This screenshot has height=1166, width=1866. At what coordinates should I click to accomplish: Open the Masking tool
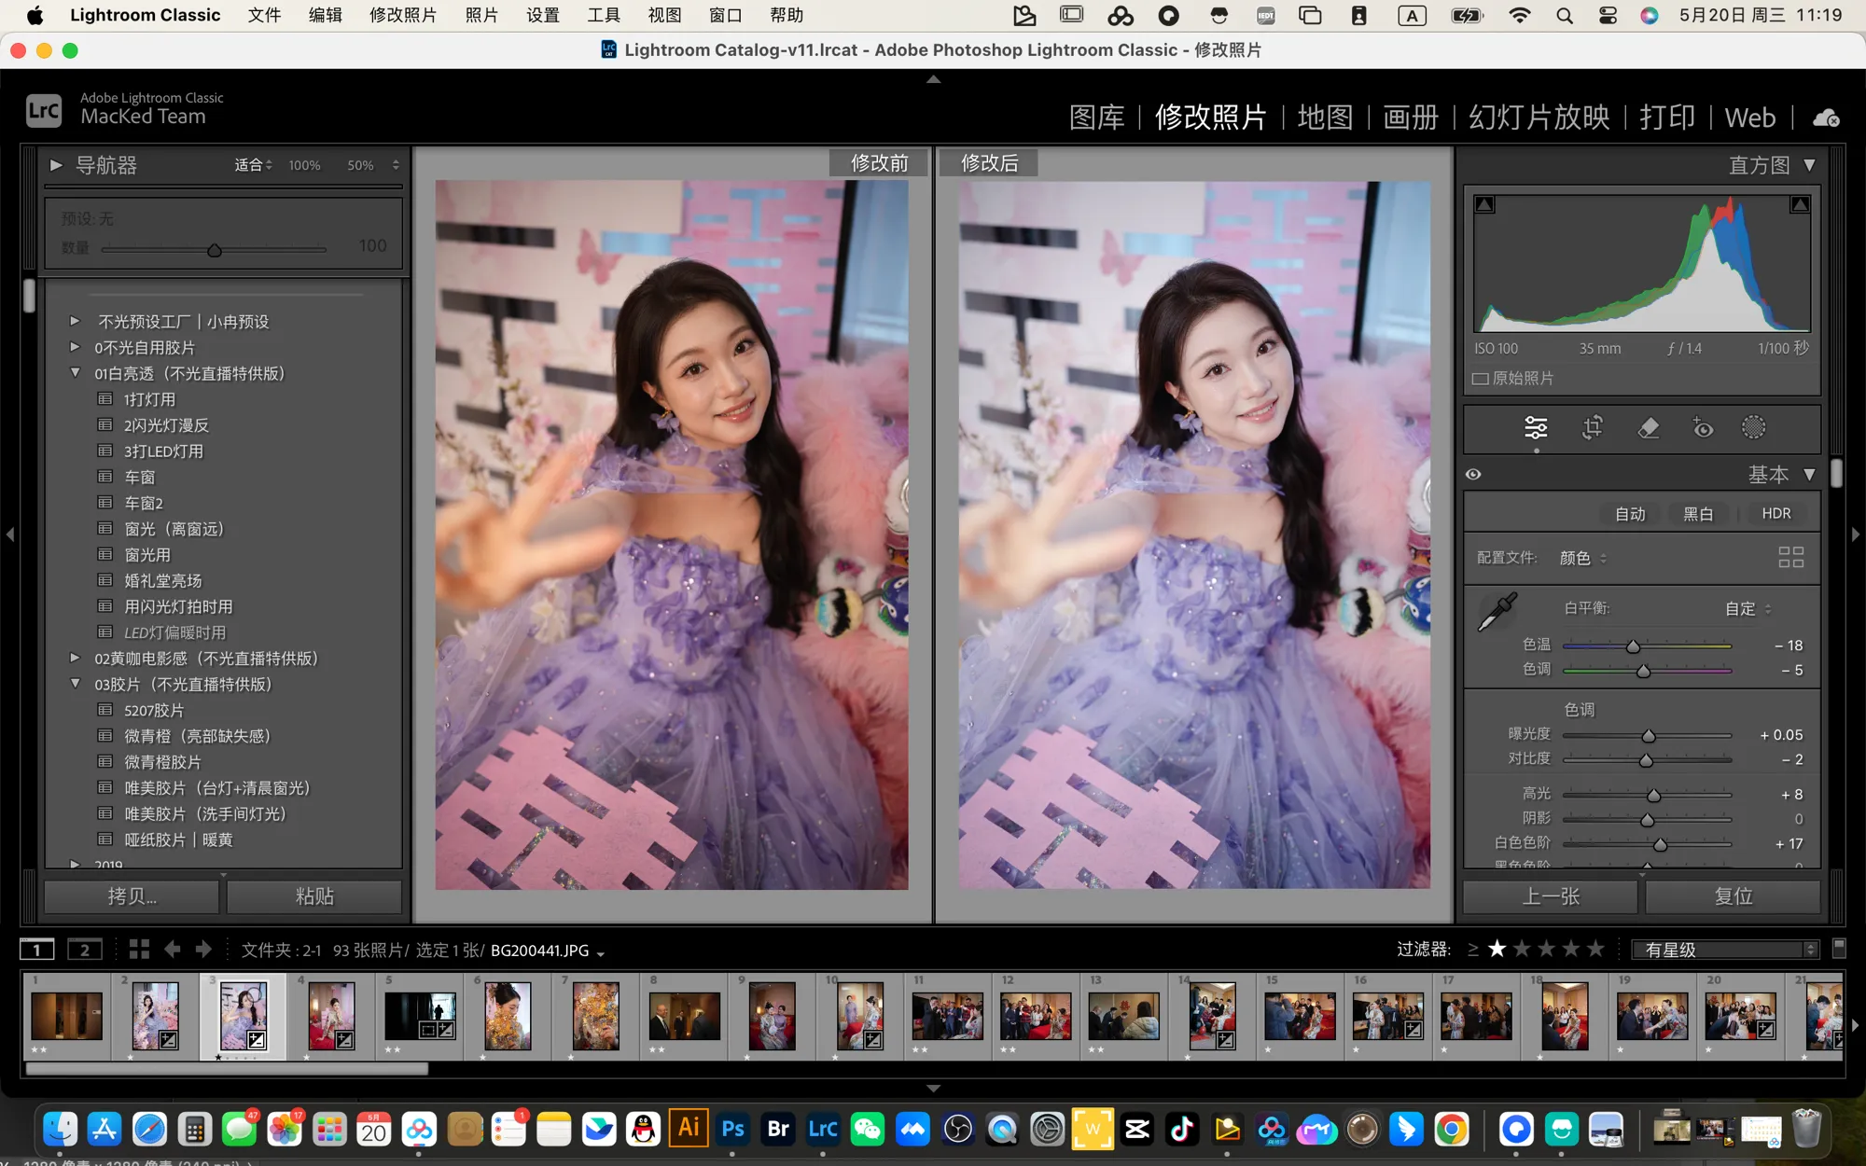click(1754, 427)
